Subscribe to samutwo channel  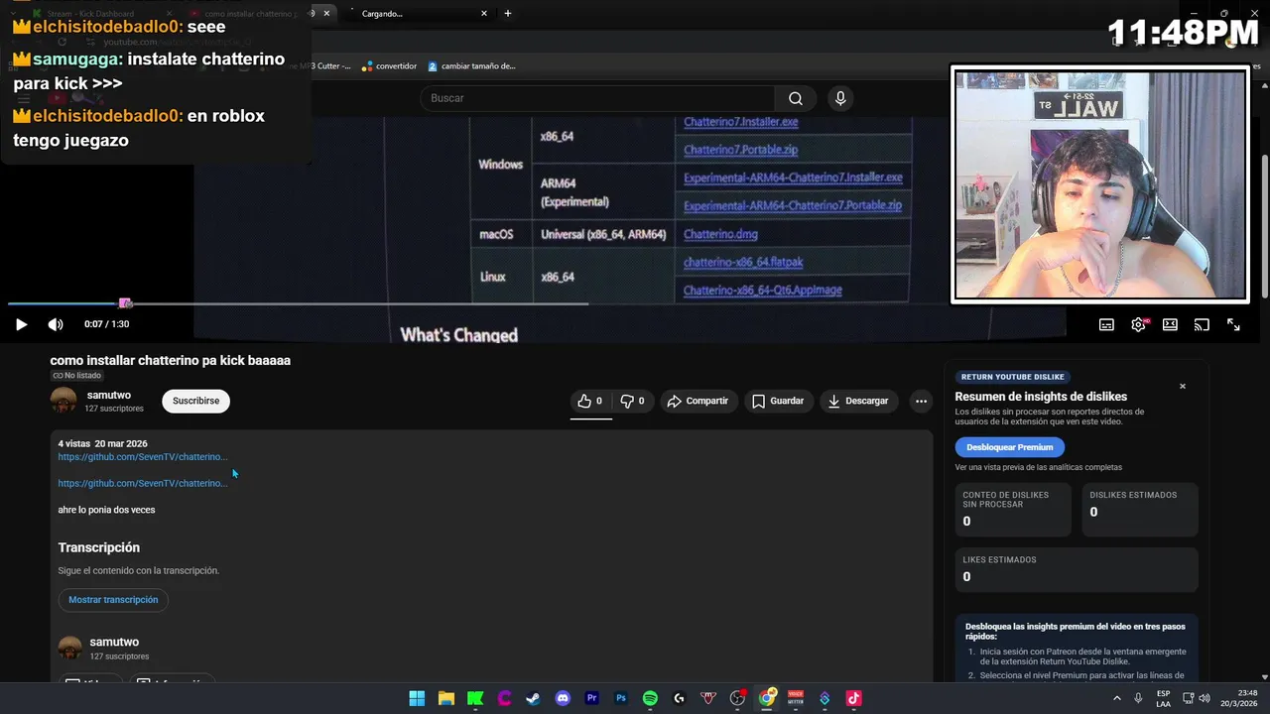tap(196, 401)
